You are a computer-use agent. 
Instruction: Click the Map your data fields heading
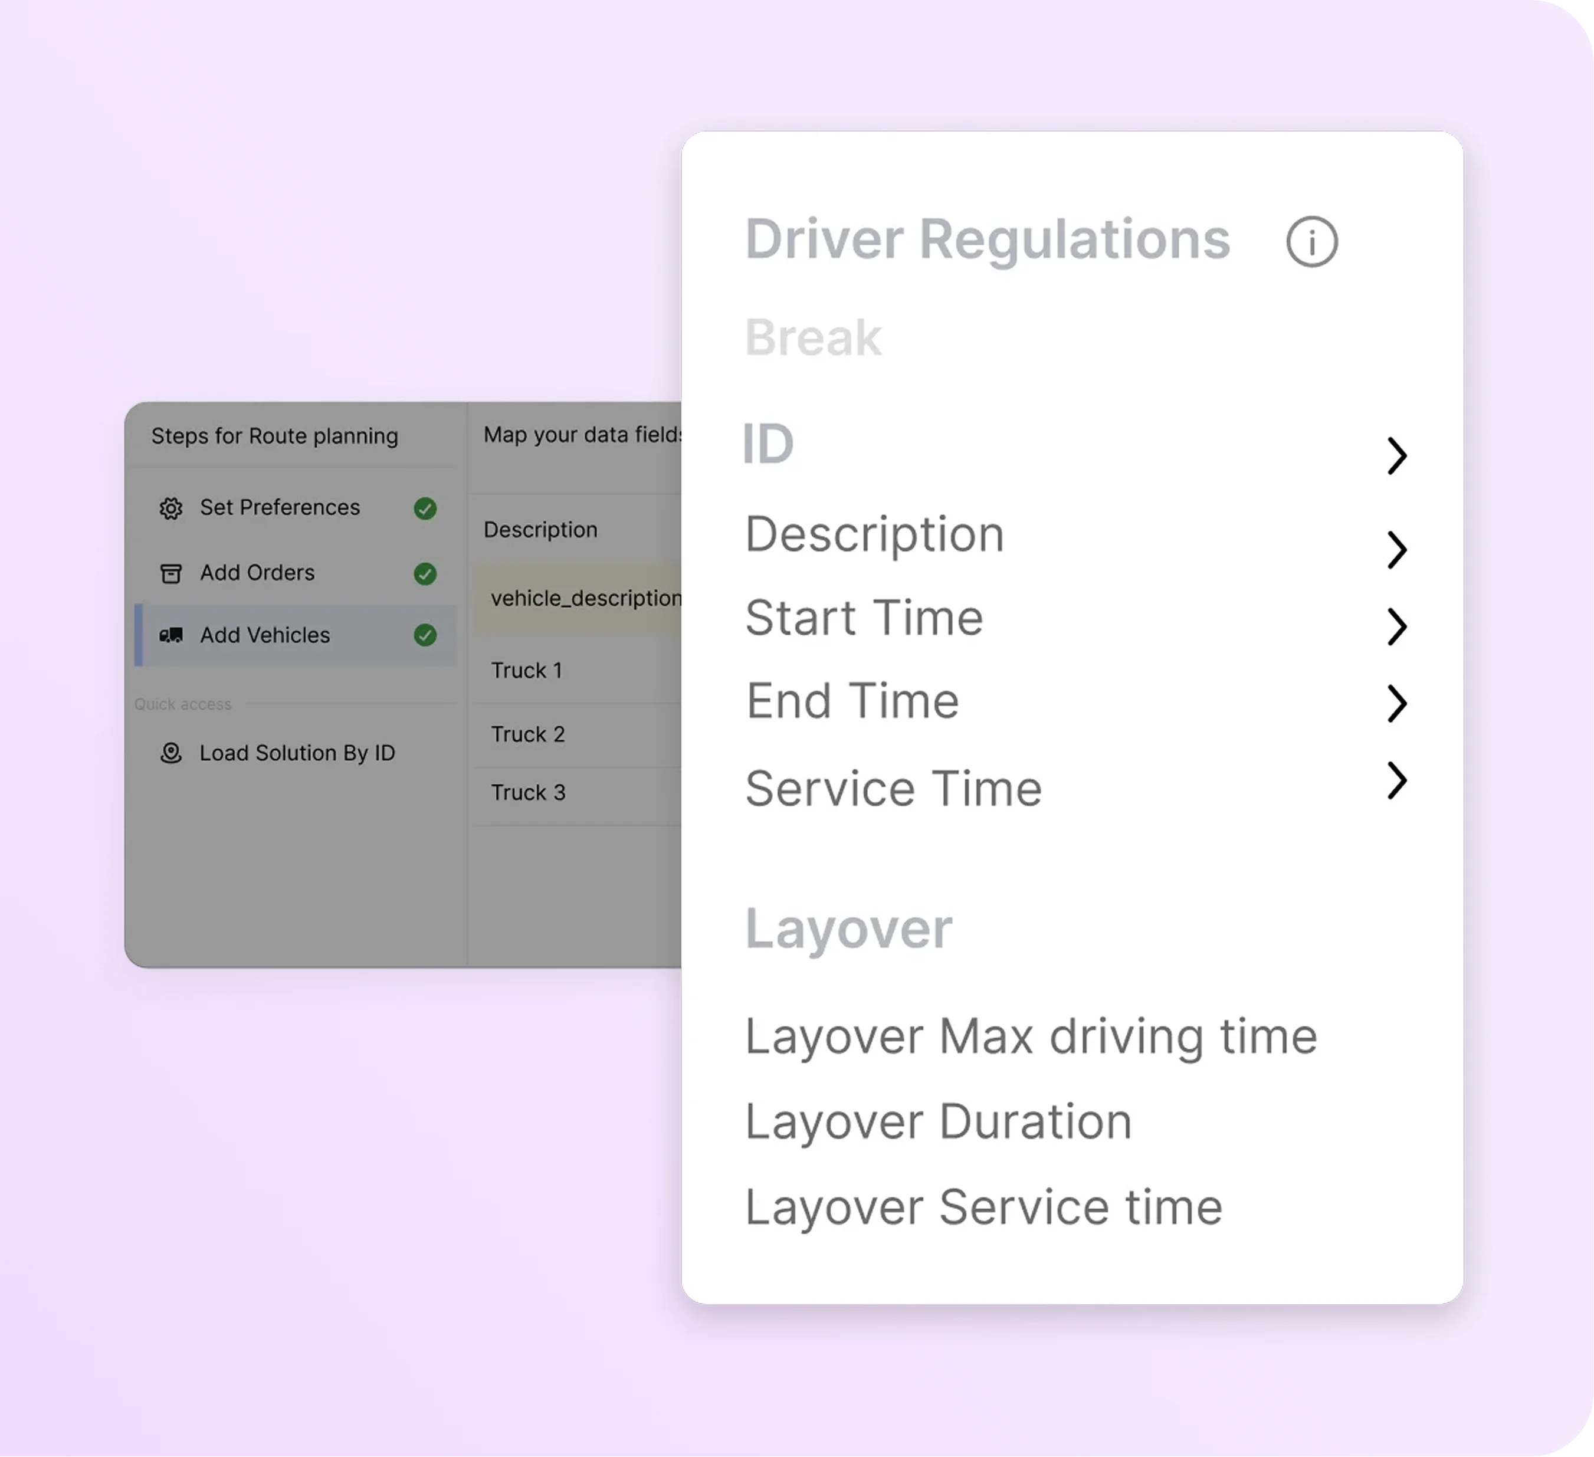[582, 435]
